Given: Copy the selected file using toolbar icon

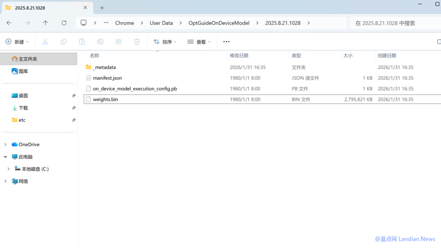Looking at the screenshot, I should [63, 41].
